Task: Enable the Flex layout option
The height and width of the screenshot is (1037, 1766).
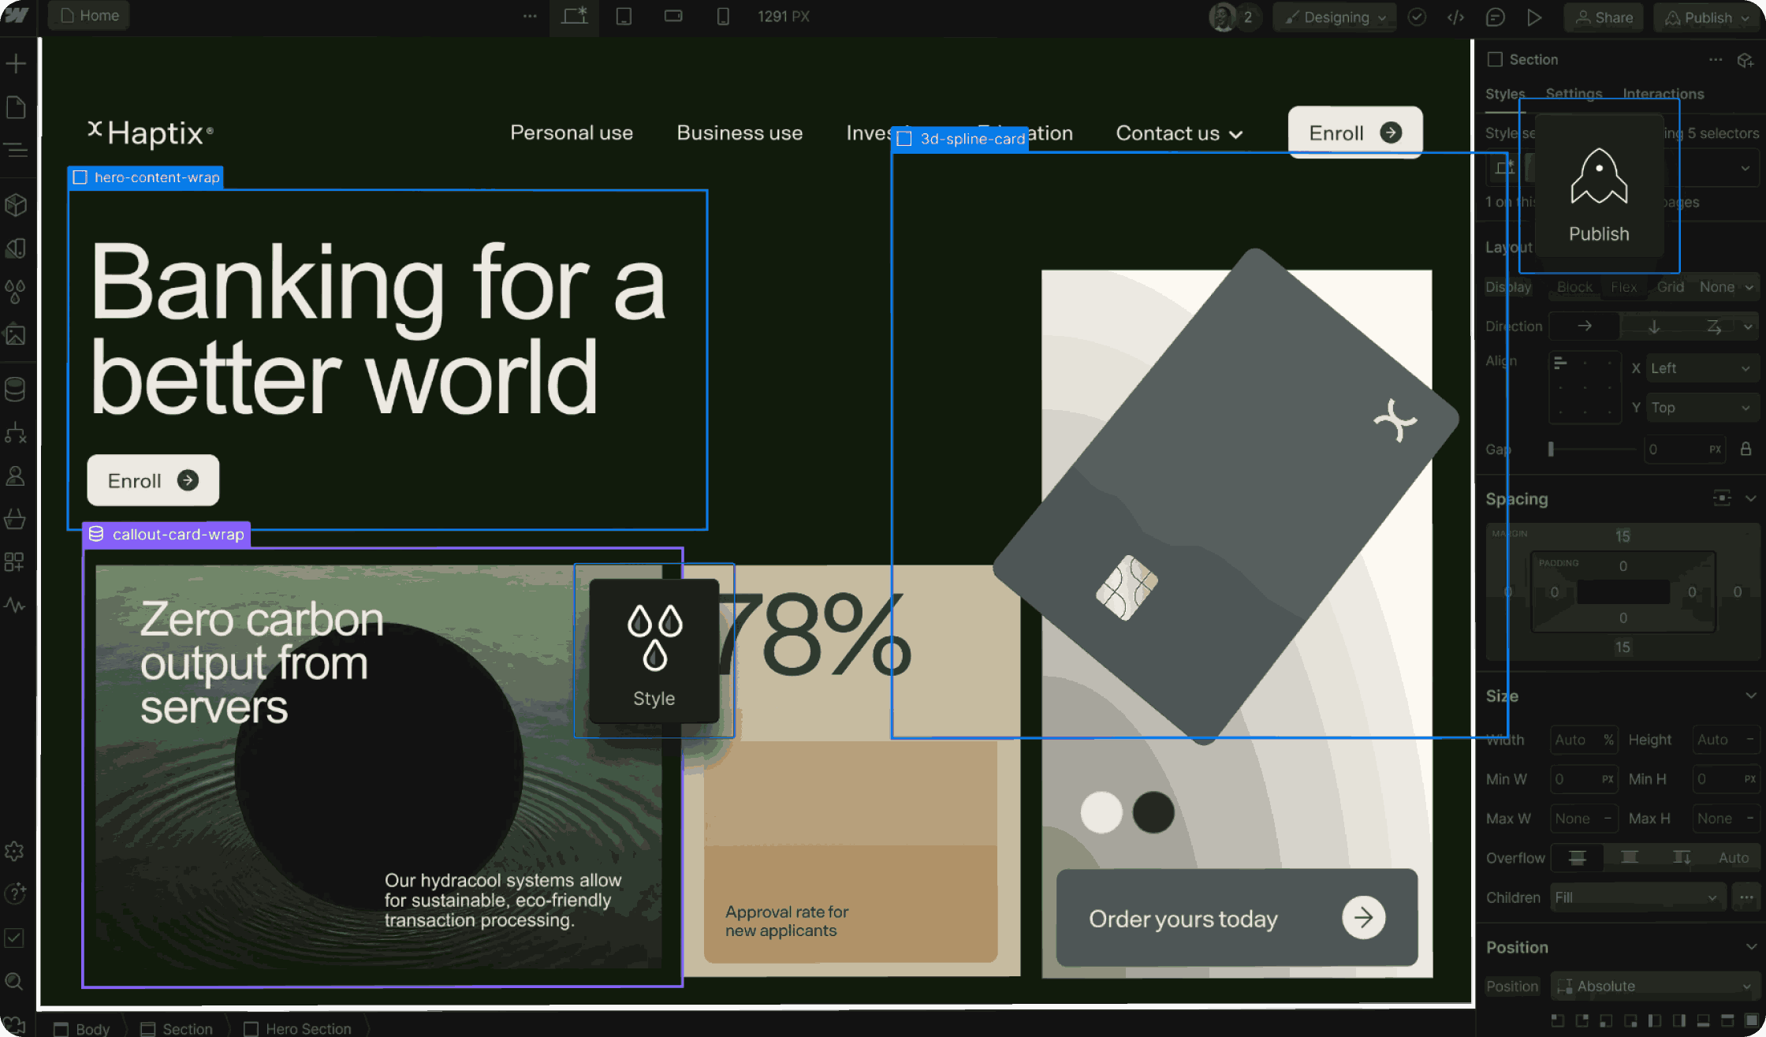Action: coord(1624,286)
